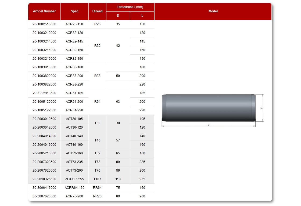Click thread value R38
The width and height of the screenshot is (301, 206).
coord(97,76)
